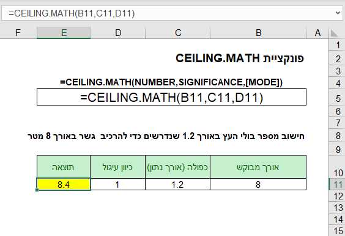This screenshot has height=236, width=345.
Task: Select column D header
Action: click(118, 33)
